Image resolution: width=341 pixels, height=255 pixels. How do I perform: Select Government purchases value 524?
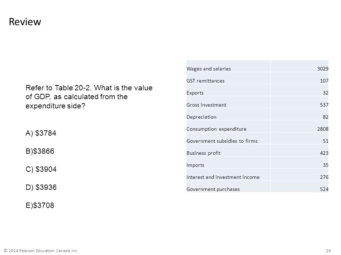coord(324,189)
